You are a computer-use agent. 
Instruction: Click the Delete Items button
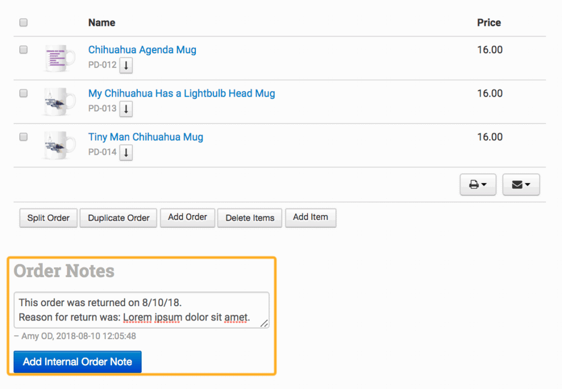250,218
